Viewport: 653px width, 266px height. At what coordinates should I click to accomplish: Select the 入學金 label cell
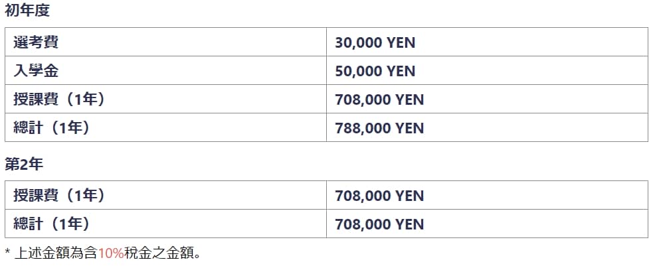point(166,71)
